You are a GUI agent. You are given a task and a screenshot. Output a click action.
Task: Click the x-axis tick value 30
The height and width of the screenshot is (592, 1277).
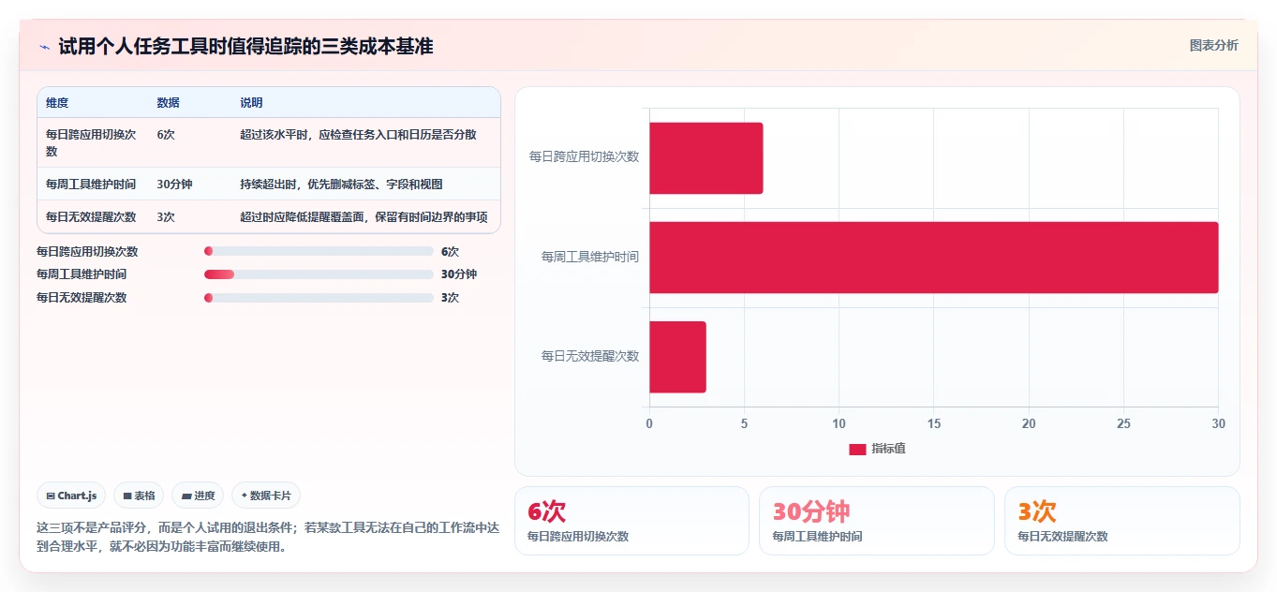(x=1218, y=424)
